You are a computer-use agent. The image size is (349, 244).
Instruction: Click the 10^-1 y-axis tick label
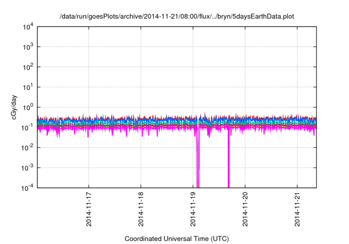click(27, 127)
